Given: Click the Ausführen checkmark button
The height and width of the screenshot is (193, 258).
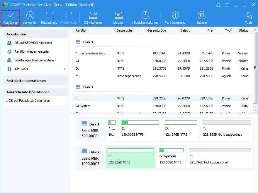Looking at the screenshot, I should point(11,18).
